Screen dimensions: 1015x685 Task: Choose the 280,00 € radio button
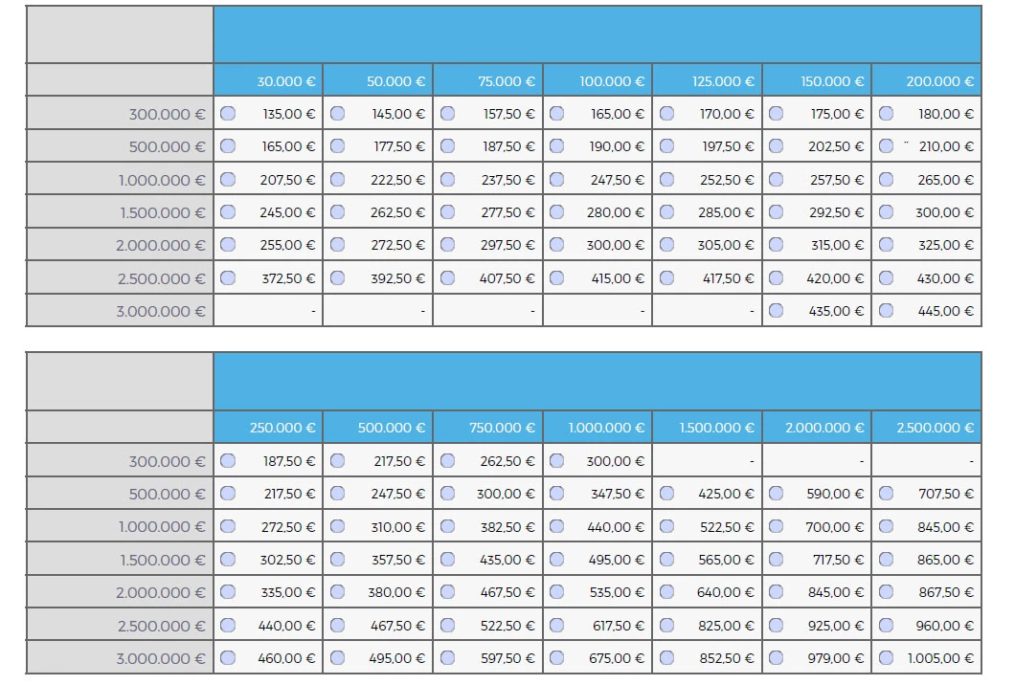(x=556, y=211)
